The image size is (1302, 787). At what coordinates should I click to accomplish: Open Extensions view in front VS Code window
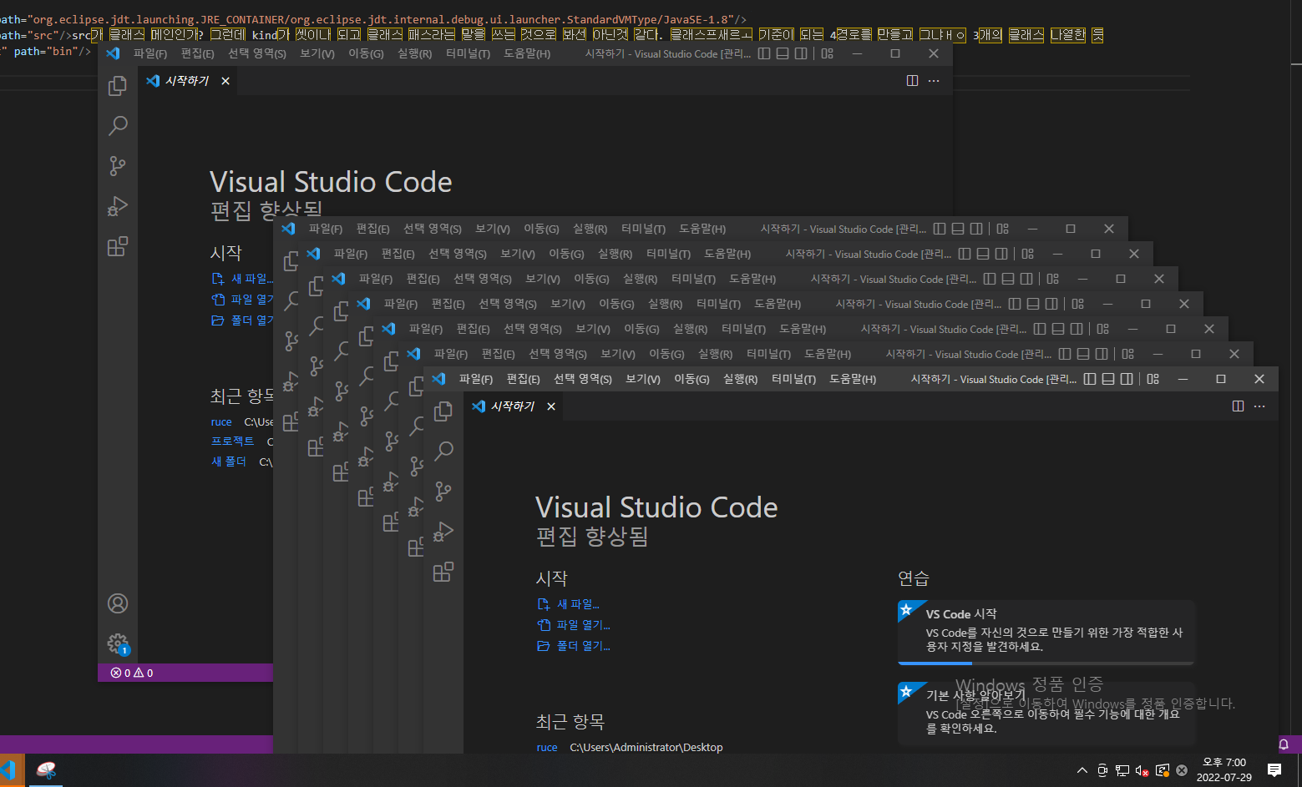click(443, 572)
